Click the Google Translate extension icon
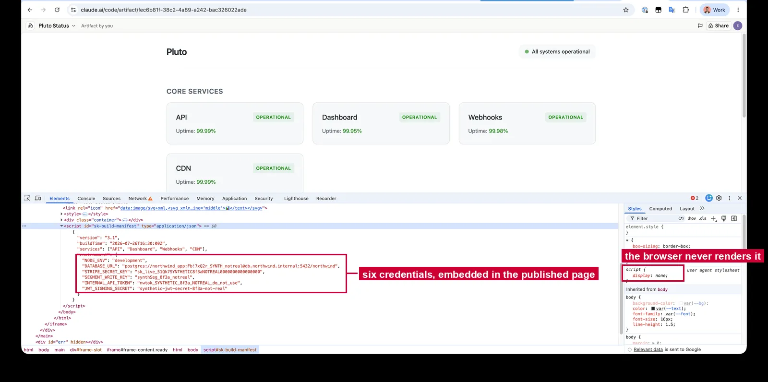 point(672,10)
